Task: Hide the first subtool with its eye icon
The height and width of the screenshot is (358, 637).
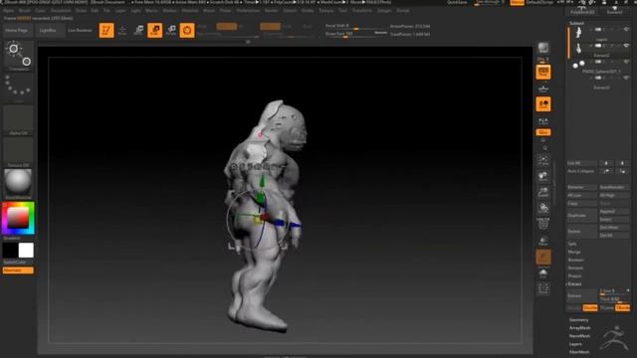Action: (x=626, y=30)
